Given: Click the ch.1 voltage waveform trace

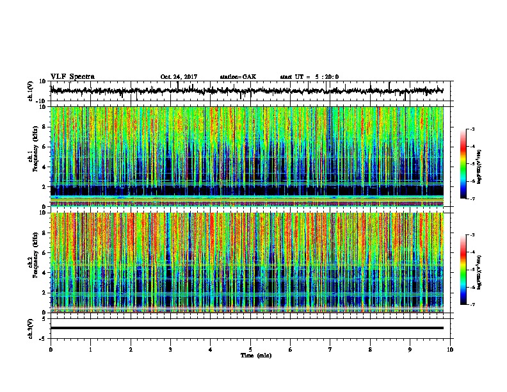Looking at the screenshot, I should click(246, 91).
